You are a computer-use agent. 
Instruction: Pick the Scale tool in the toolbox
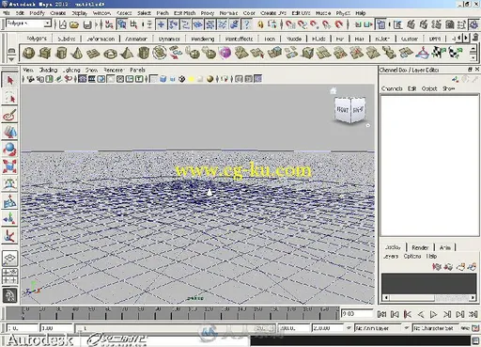pyautogui.click(x=9, y=166)
